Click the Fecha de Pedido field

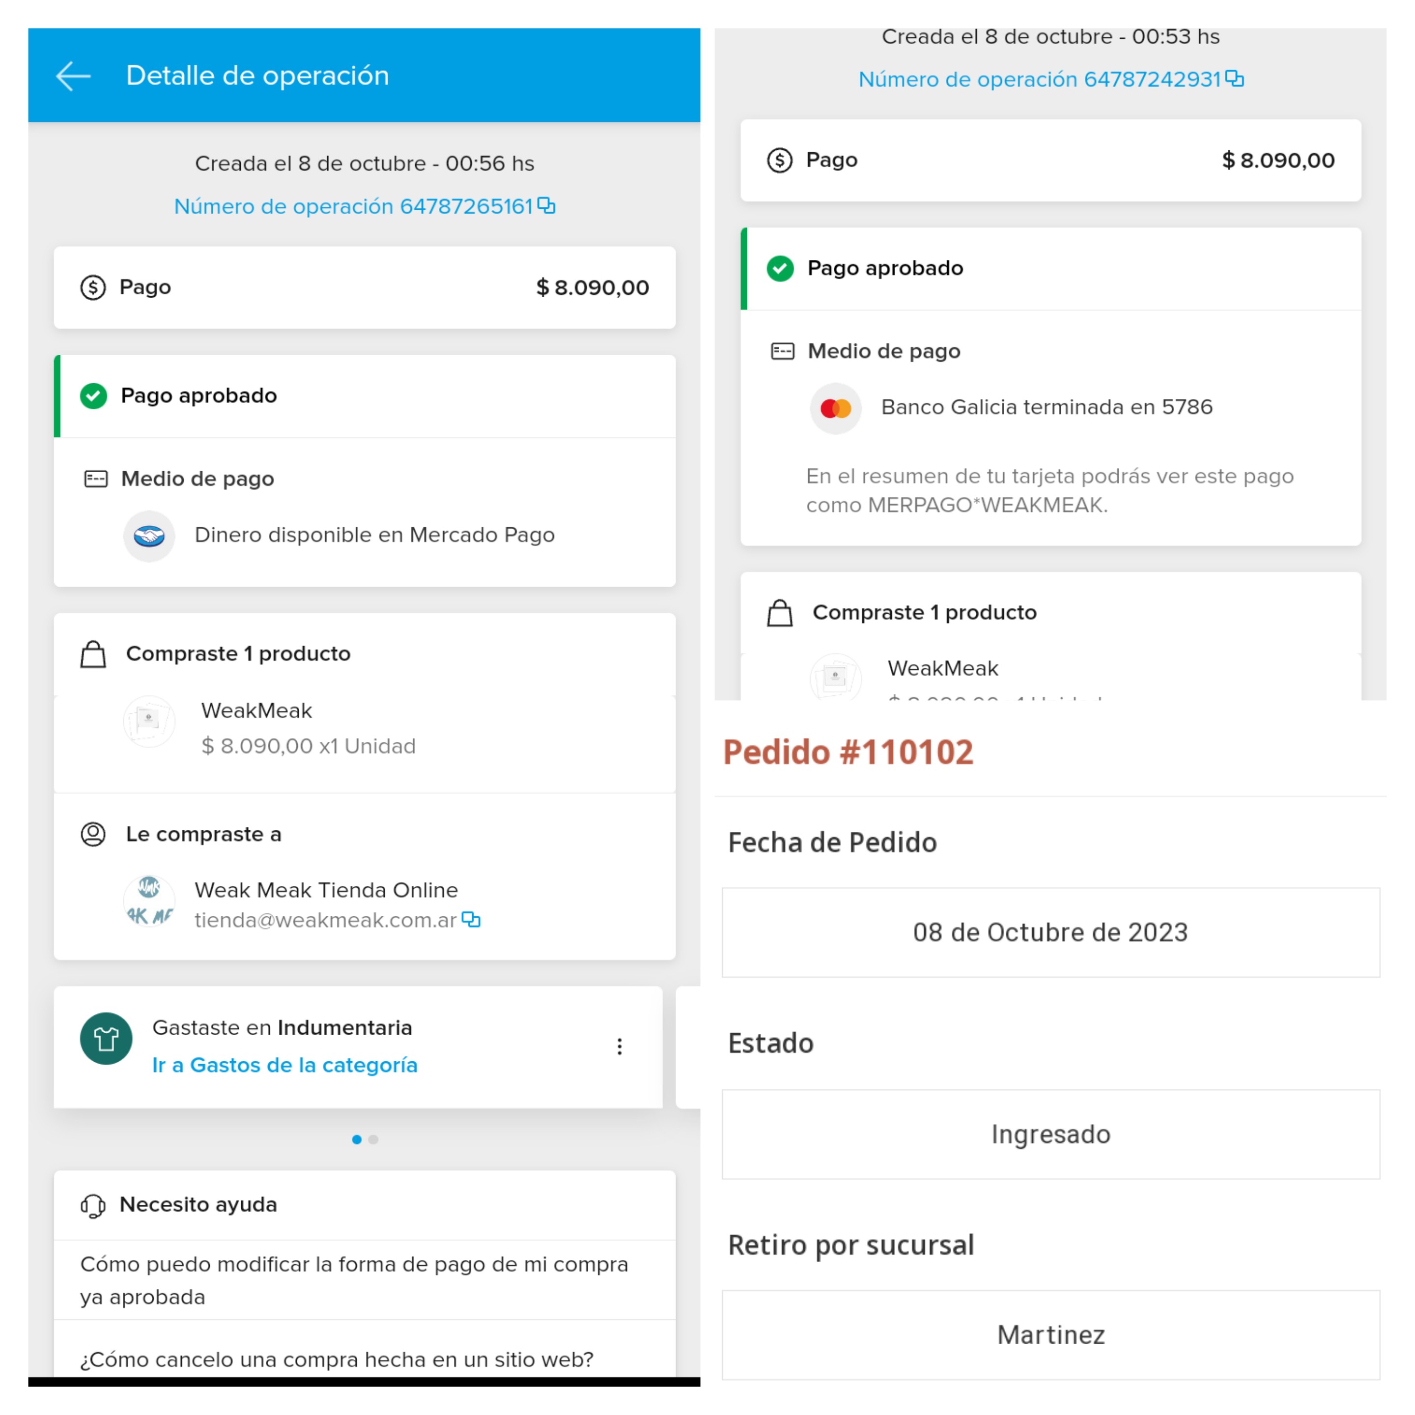coord(1050,933)
